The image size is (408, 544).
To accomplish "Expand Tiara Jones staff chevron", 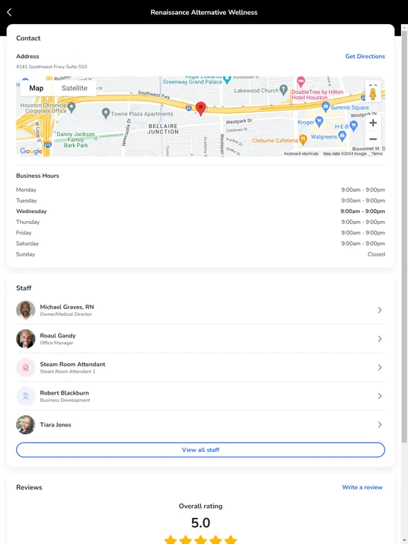I will pos(380,425).
